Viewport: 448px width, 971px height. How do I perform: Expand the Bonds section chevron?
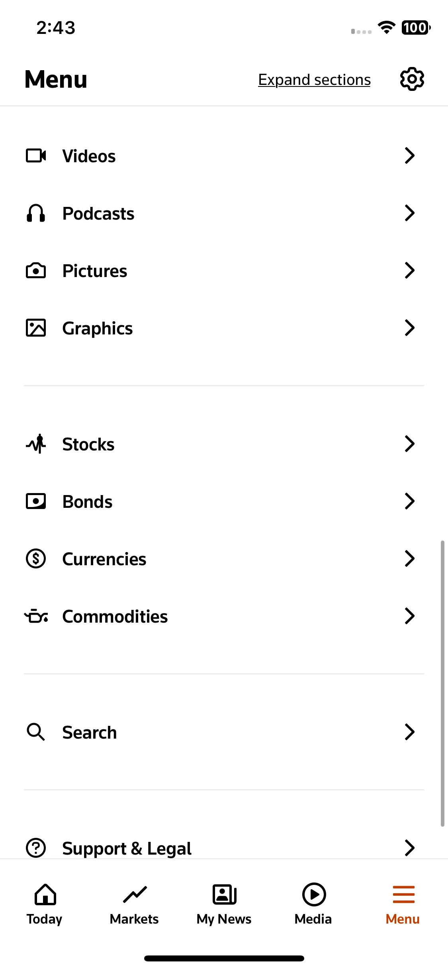(x=409, y=501)
